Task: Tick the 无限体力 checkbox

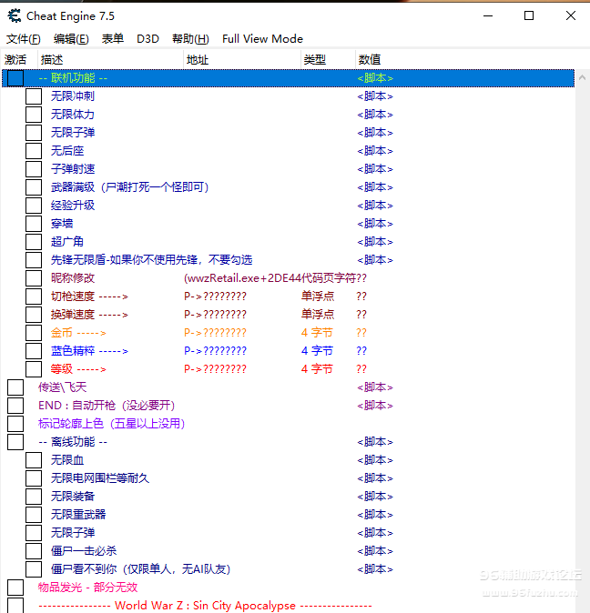Action: pyautogui.click(x=34, y=115)
